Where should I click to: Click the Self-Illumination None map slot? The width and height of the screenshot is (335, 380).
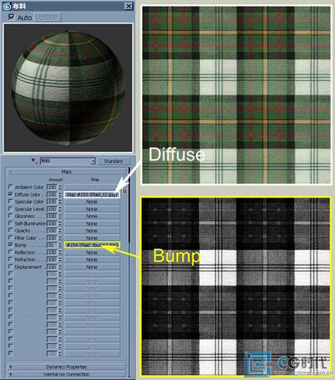point(92,223)
